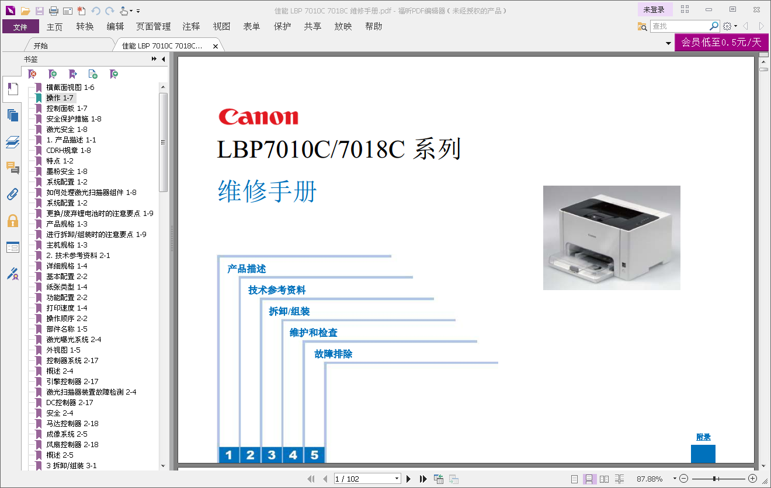Toggle continuous page view mode
Image resolution: width=771 pixels, height=488 pixels.
pos(589,479)
